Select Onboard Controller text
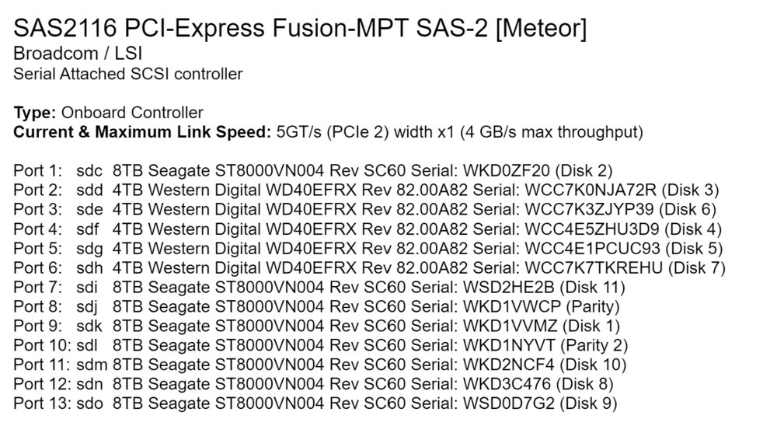The height and width of the screenshot is (433, 777). tap(132, 113)
